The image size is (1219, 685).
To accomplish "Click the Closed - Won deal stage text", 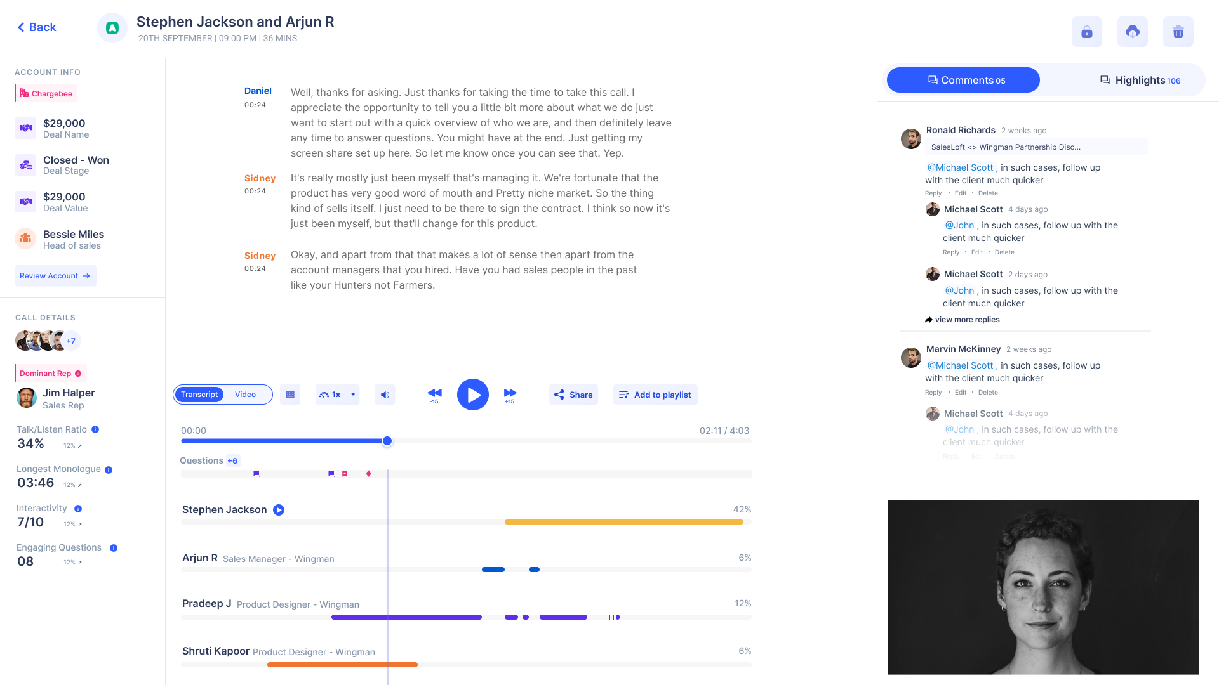I will click(x=76, y=160).
